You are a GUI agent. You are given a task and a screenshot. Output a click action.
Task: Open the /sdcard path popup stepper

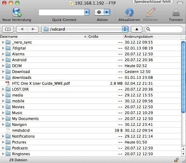pos(125,29)
